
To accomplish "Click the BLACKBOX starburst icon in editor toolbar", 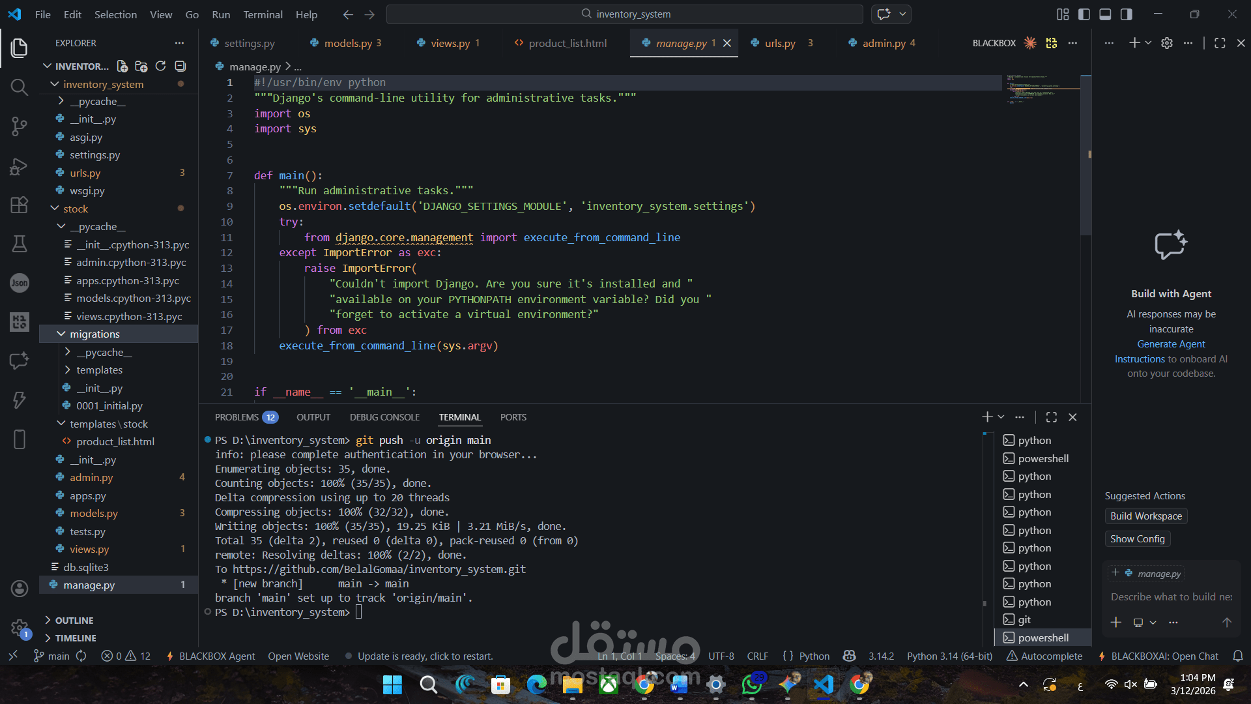I will (x=1030, y=43).
